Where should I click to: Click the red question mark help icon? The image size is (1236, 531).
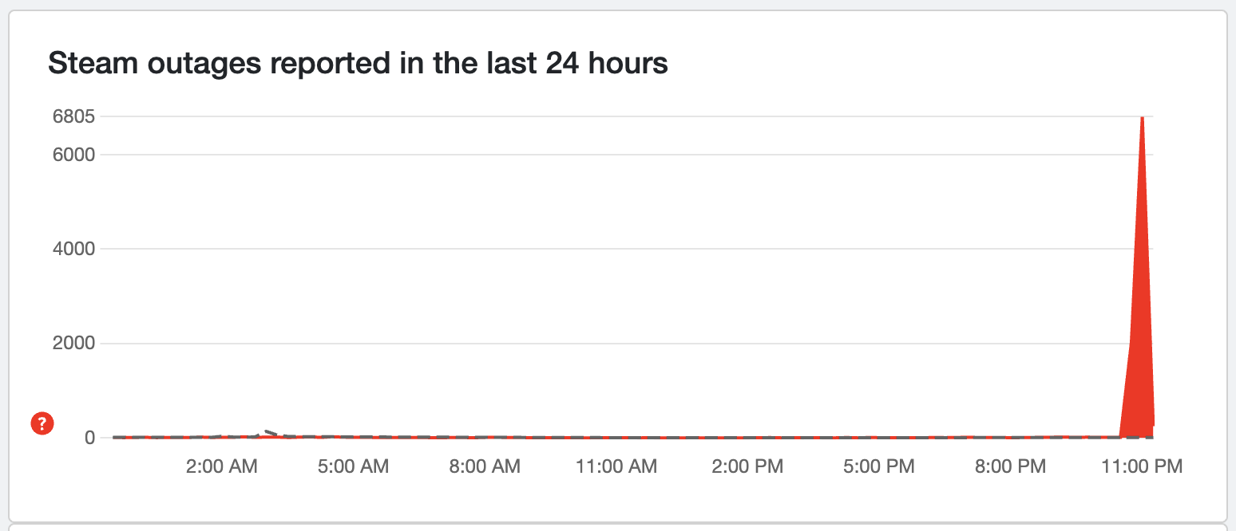42,424
